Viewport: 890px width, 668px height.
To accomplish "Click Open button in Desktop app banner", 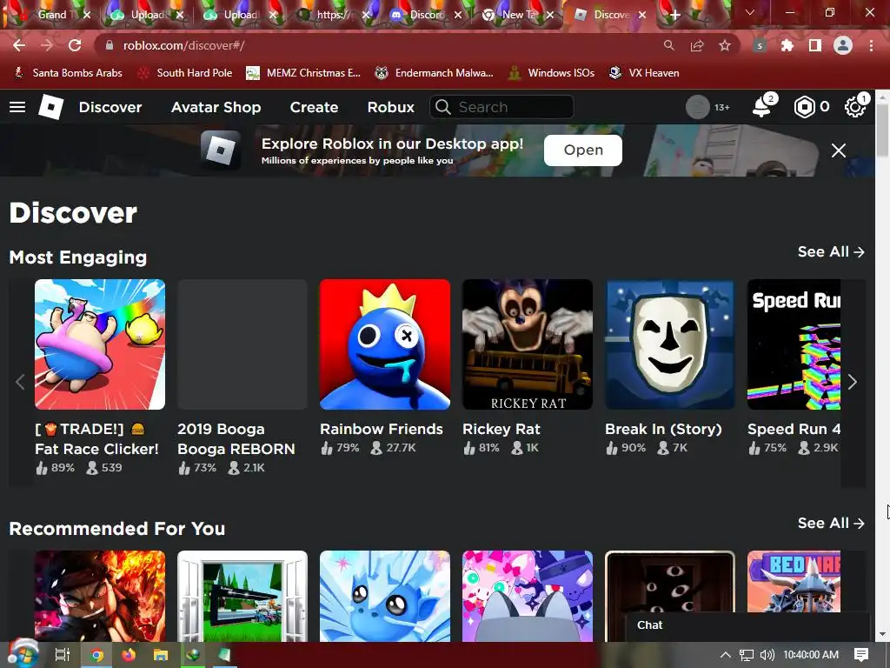I will pos(583,150).
